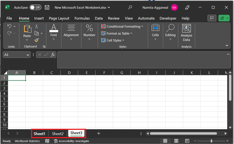Toggle the AutoSave switch

click(35, 7)
